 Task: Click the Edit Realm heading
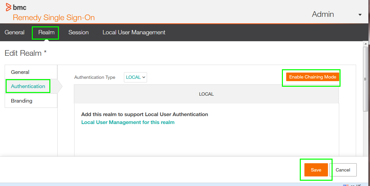(x=26, y=53)
